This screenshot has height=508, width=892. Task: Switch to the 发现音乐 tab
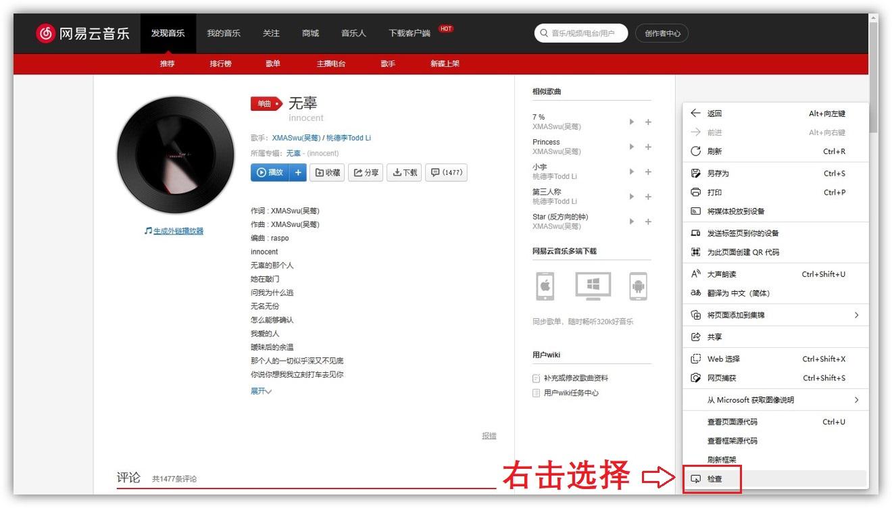click(x=168, y=33)
